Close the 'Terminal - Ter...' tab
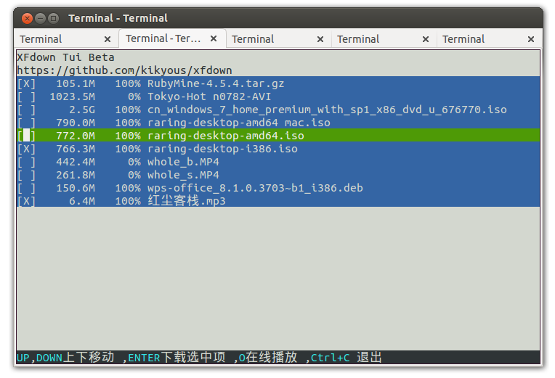 click(214, 38)
